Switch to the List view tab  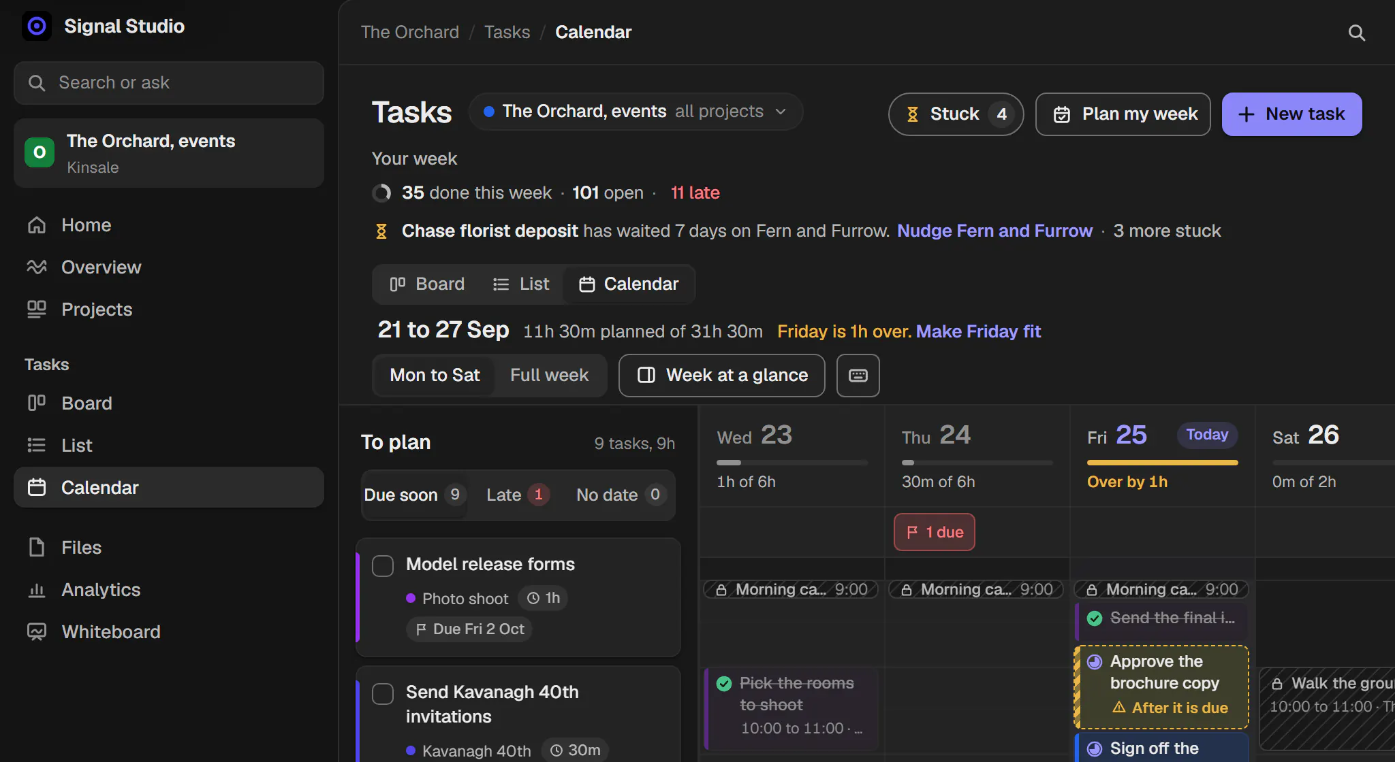tap(521, 284)
